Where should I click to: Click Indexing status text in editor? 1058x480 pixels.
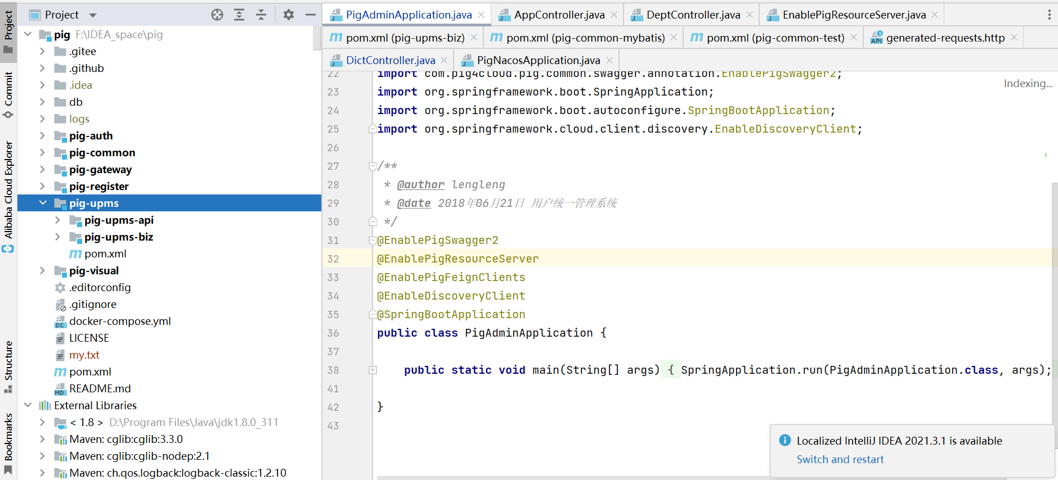(1028, 83)
